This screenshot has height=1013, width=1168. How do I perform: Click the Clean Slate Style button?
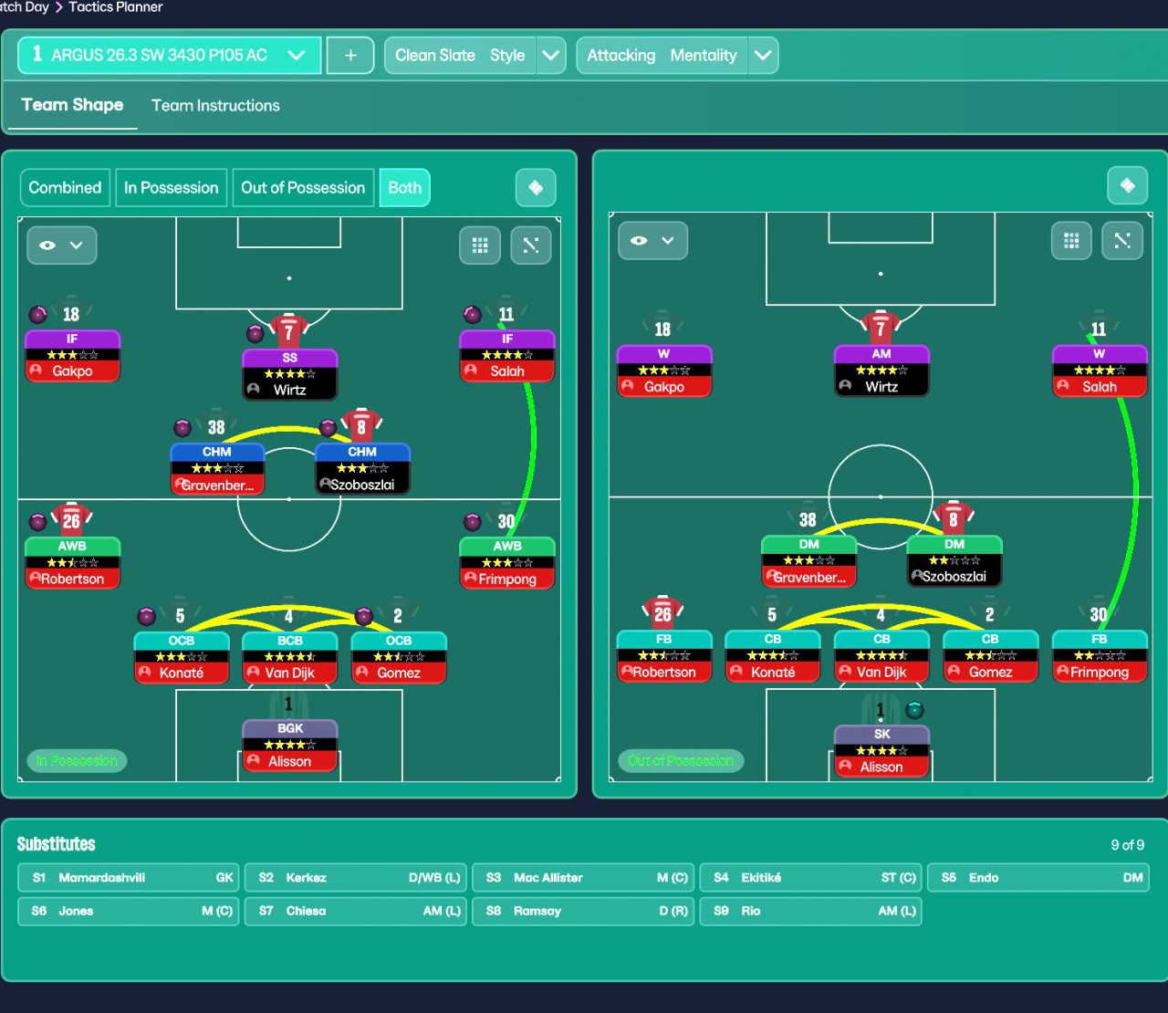point(460,55)
